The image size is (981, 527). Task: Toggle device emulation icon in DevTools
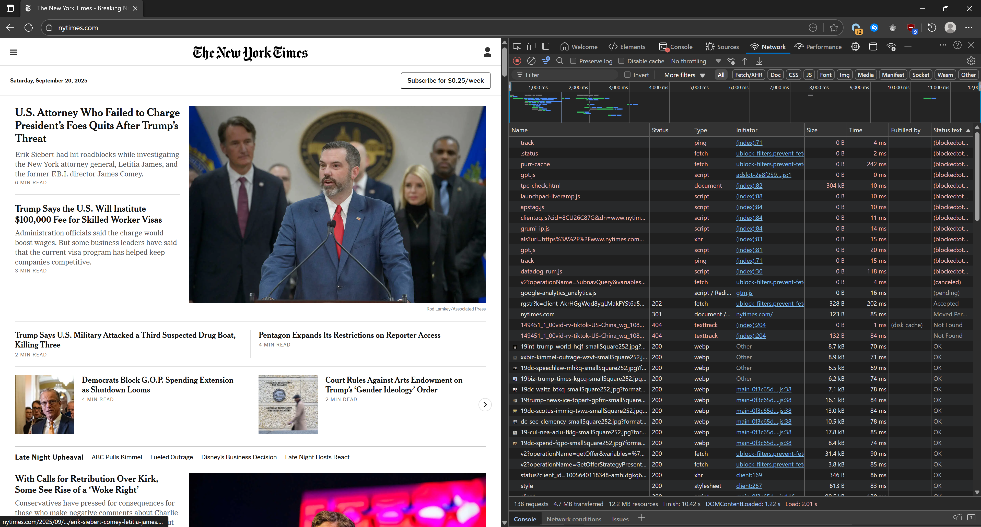531,46
